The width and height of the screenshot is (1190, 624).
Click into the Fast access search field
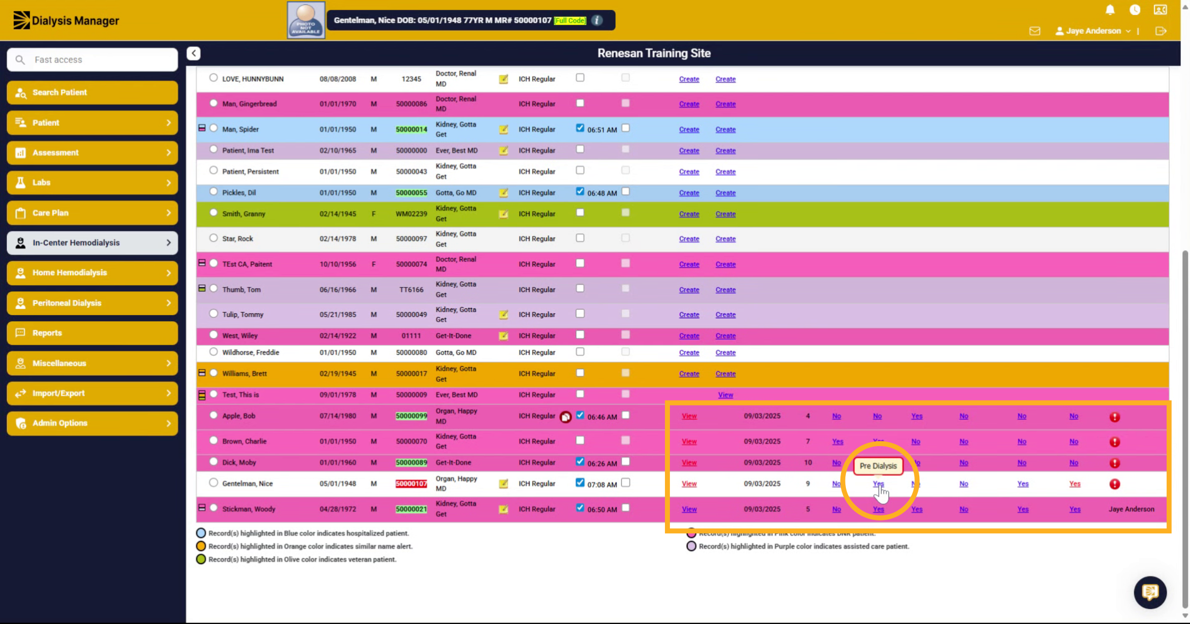[x=93, y=59]
